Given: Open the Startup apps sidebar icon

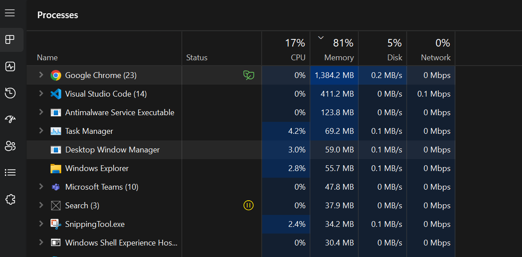Looking at the screenshot, I should pos(10,119).
